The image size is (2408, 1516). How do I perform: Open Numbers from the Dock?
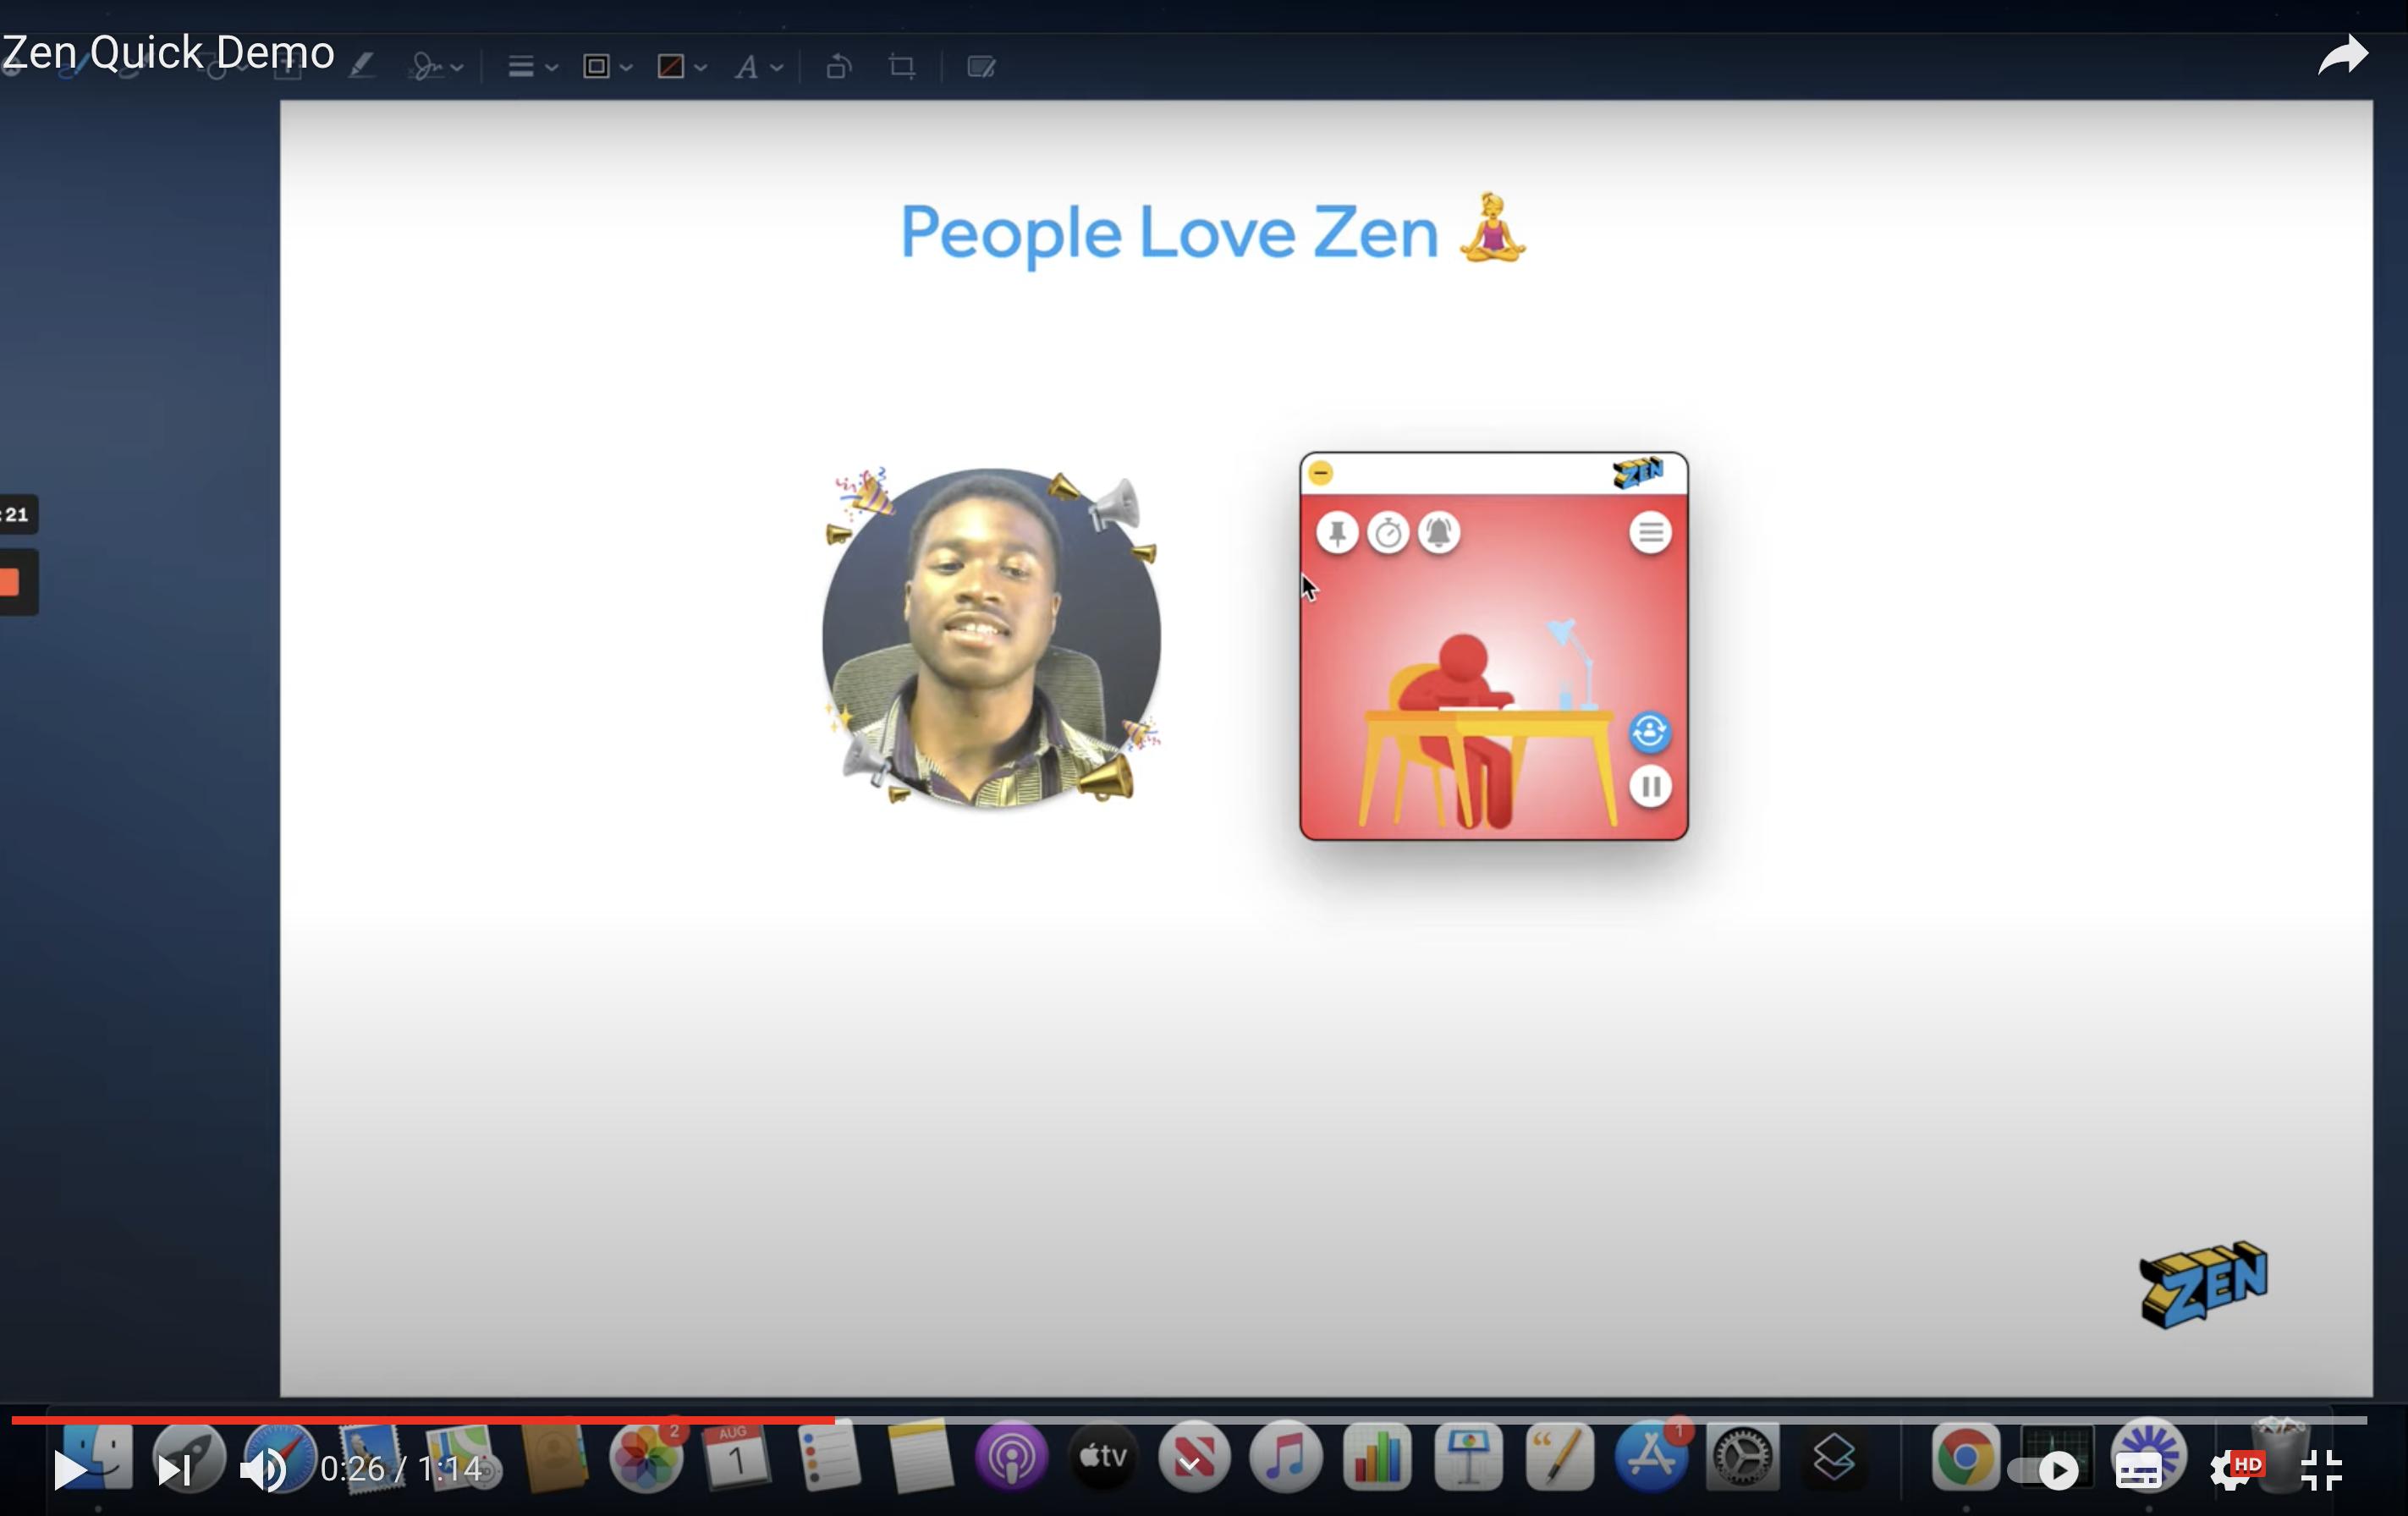click(1377, 1458)
